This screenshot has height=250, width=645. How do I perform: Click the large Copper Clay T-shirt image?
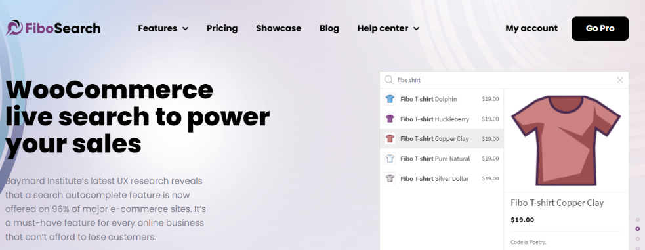tap(566, 140)
